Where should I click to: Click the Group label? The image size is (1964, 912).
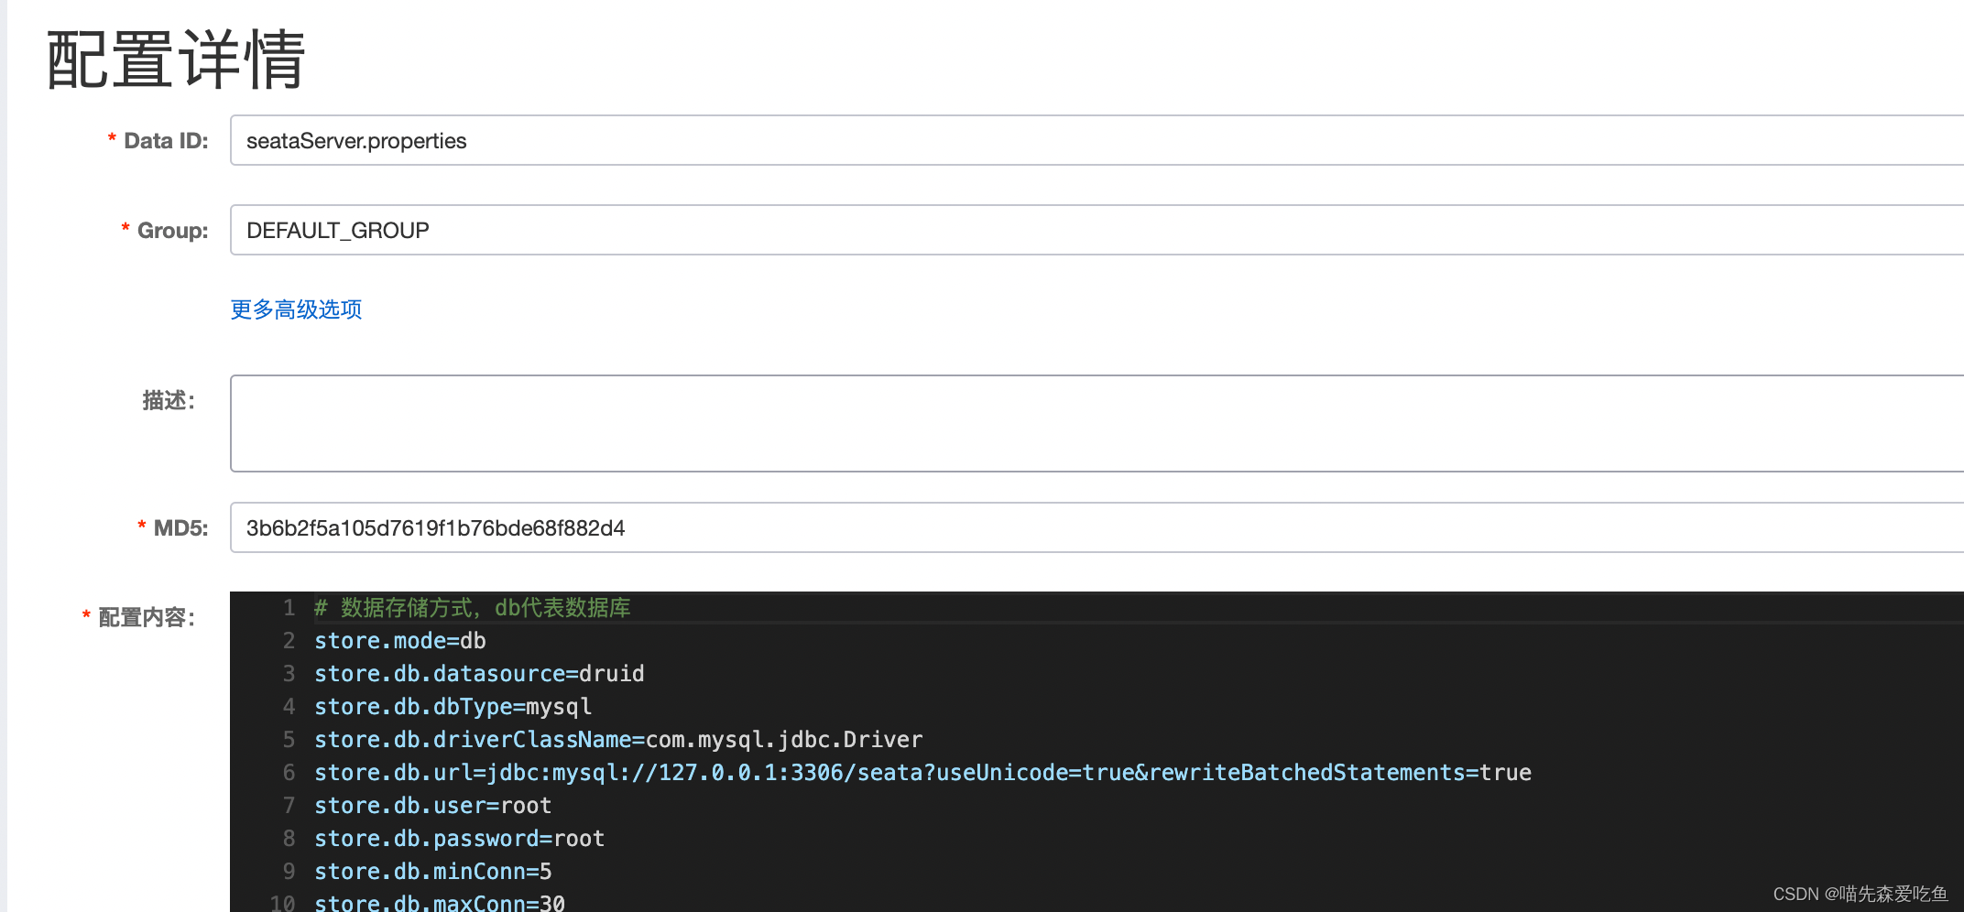pyautogui.click(x=172, y=231)
